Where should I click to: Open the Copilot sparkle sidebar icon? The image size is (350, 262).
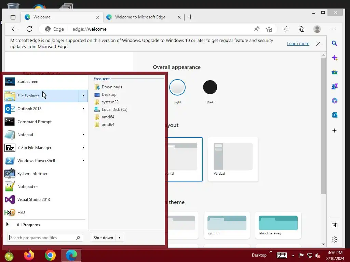(x=334, y=58)
